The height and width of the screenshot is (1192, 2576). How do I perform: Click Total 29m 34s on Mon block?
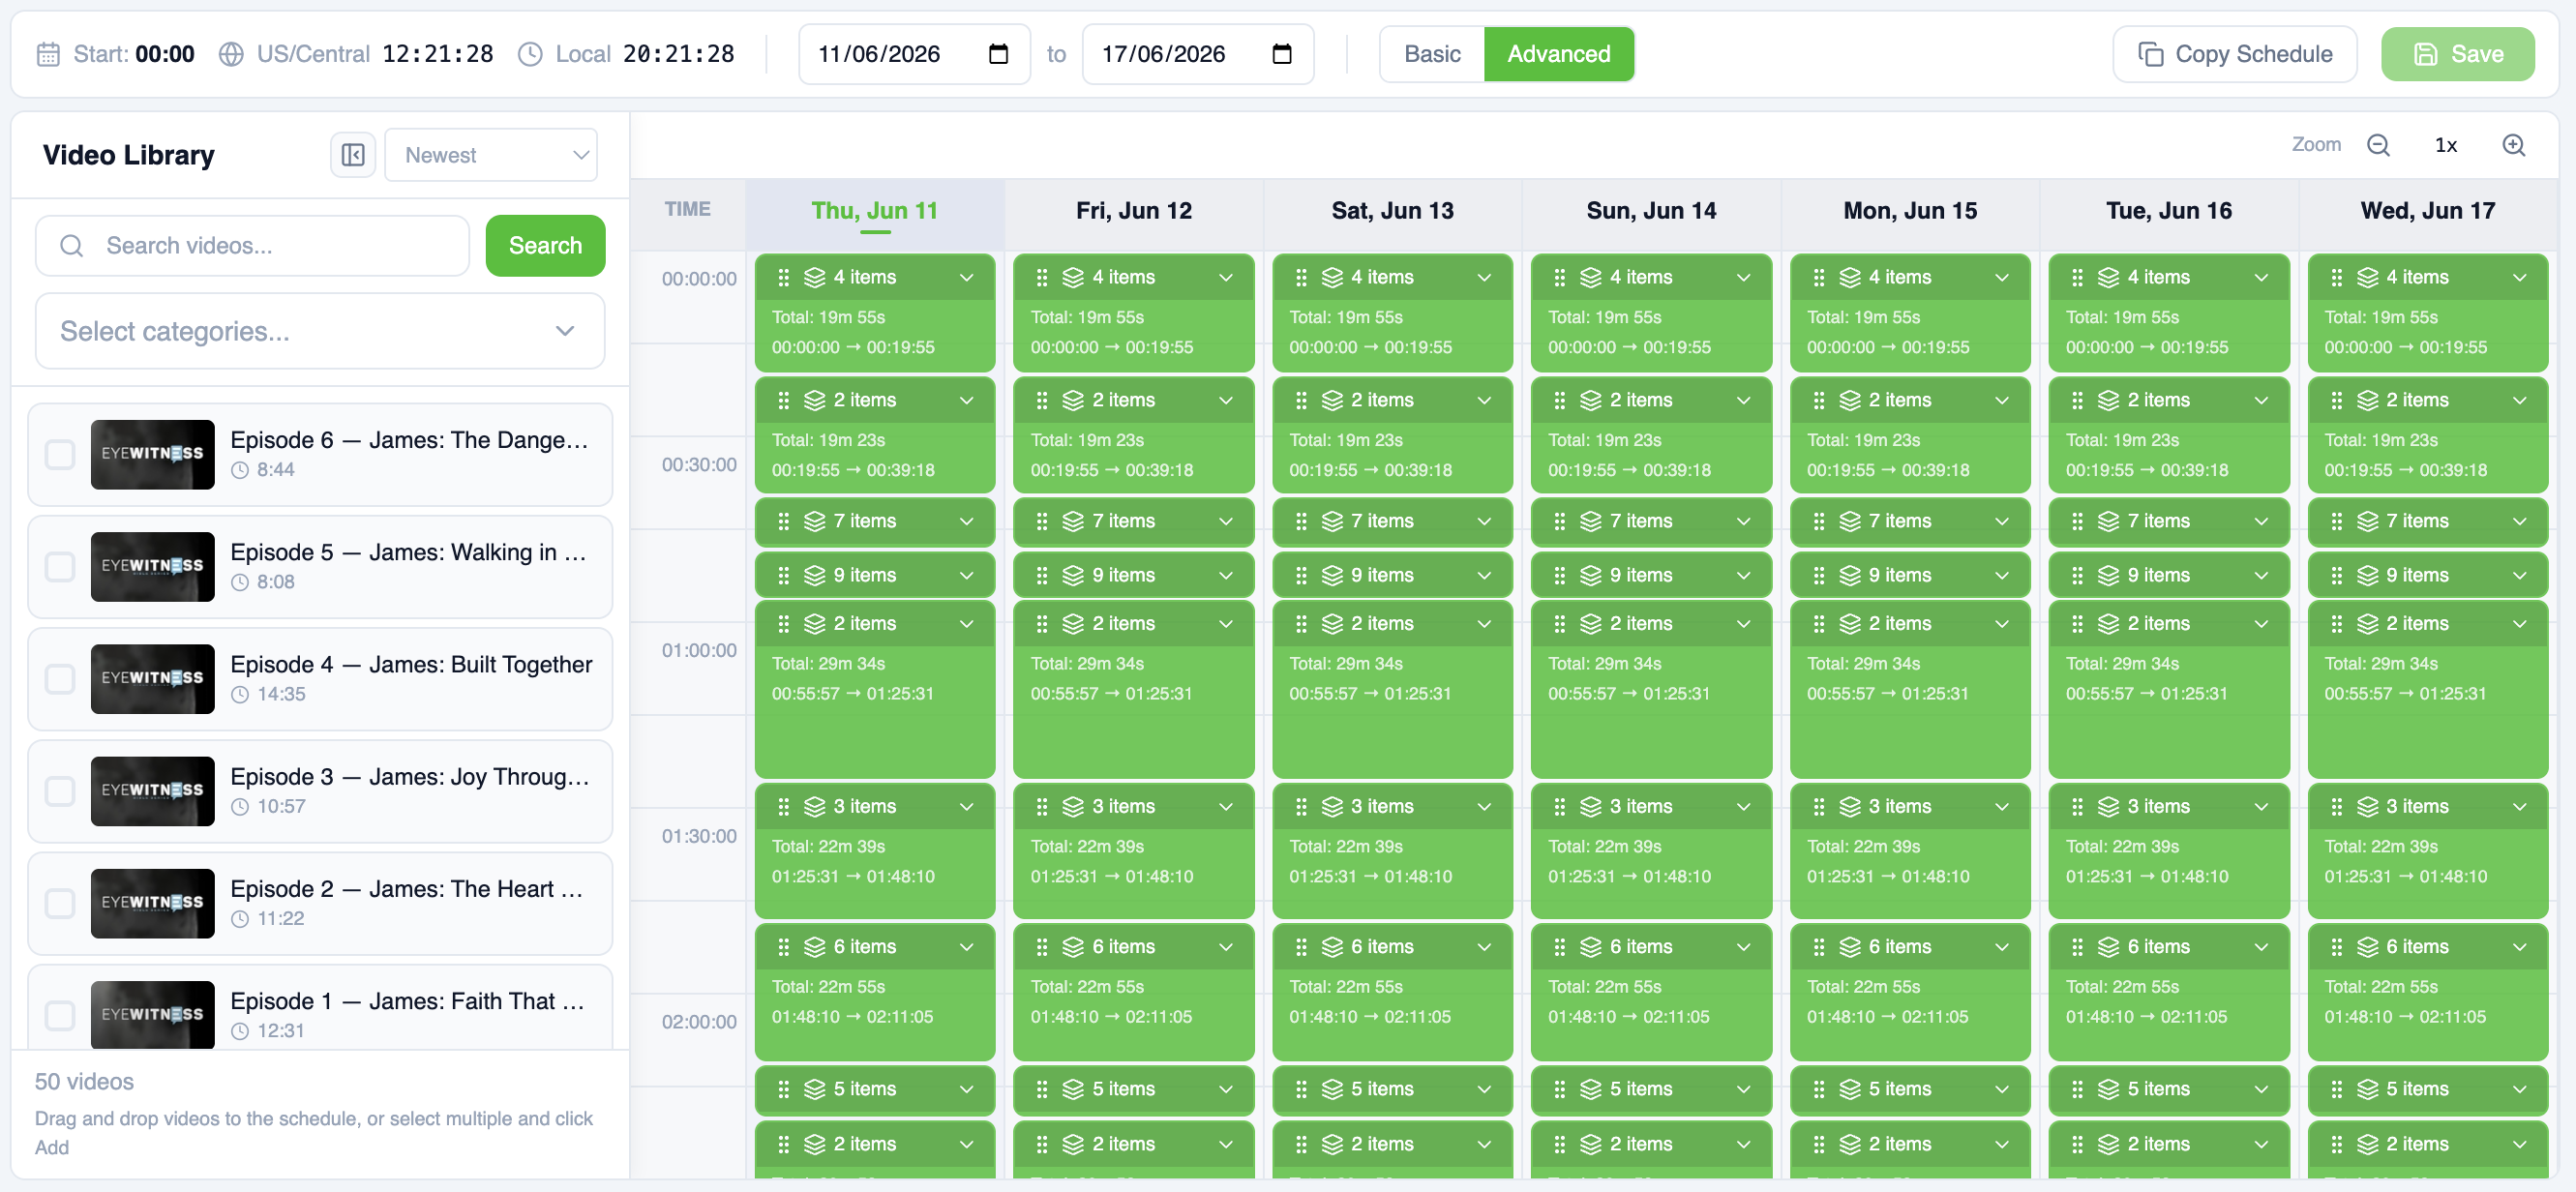pos(1865,663)
